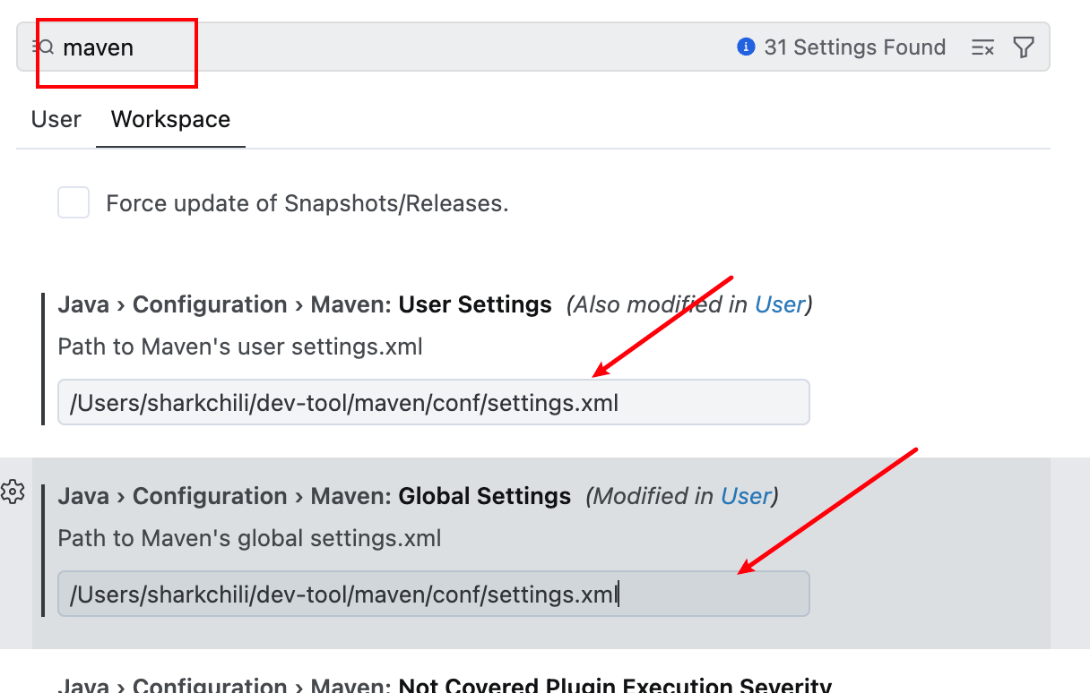Image resolution: width=1090 pixels, height=693 pixels.
Task: Clear the settings search input
Action: 983,47
